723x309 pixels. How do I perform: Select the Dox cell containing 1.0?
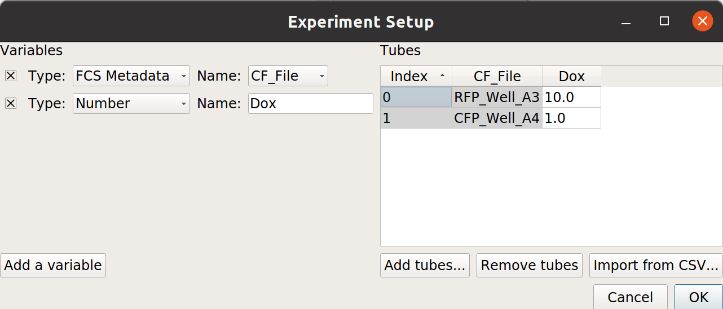point(572,118)
